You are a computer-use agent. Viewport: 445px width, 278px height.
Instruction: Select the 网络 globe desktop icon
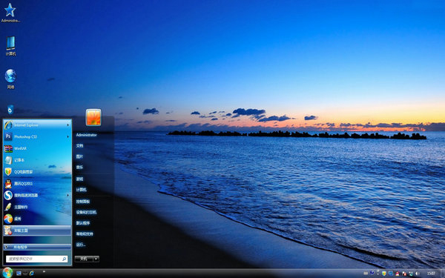pos(10,79)
